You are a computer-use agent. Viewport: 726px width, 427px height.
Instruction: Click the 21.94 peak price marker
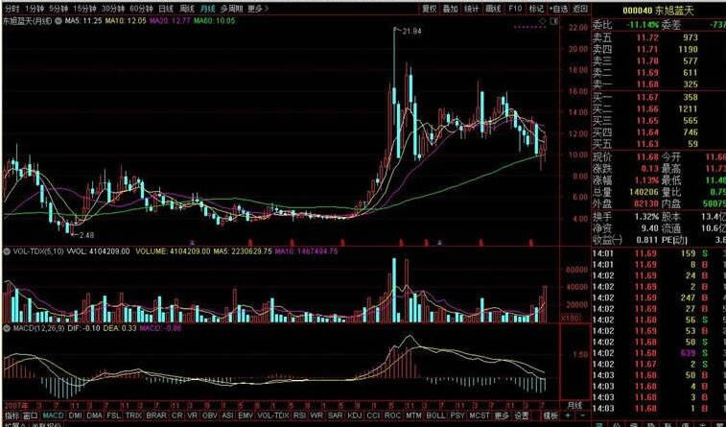(410, 32)
